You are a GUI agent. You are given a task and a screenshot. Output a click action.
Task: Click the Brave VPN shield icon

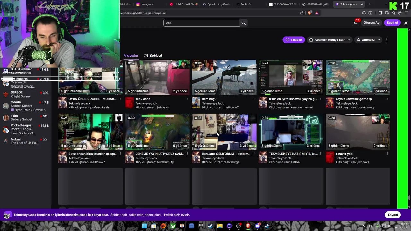(x=400, y=13)
